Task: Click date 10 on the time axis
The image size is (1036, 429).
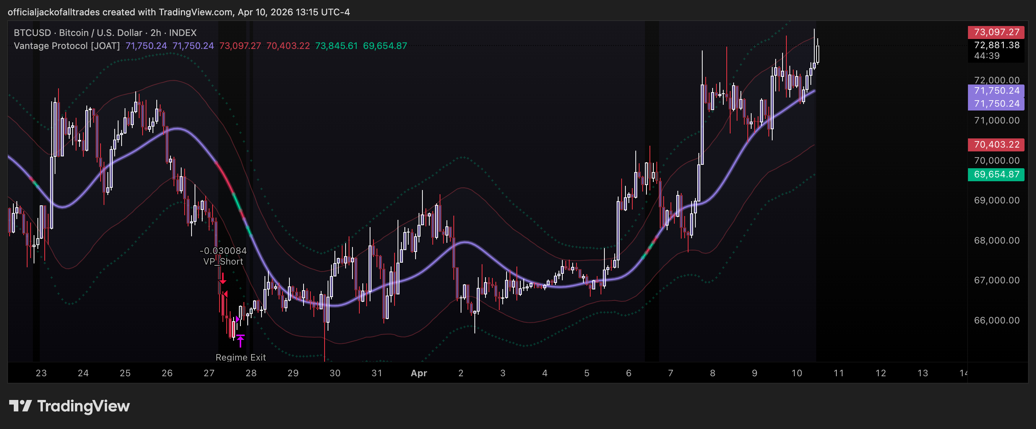Action: point(797,373)
